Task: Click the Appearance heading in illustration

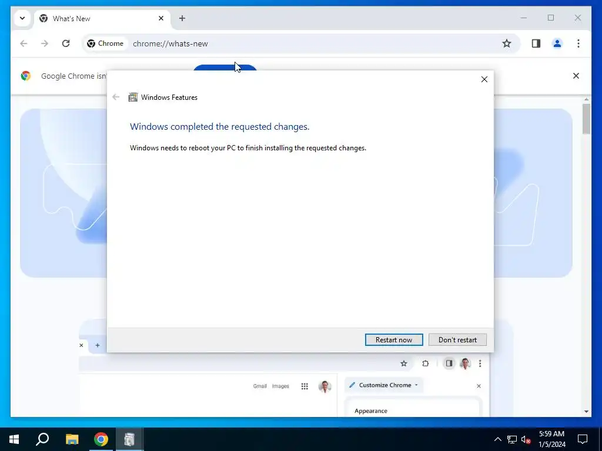Action: click(x=371, y=410)
